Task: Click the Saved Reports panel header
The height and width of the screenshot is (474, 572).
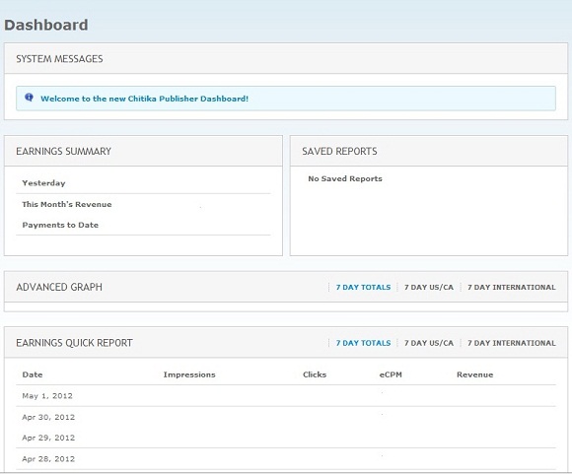Action: point(429,151)
